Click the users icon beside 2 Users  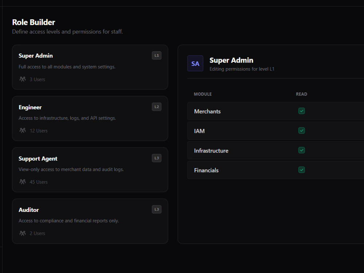23,233
